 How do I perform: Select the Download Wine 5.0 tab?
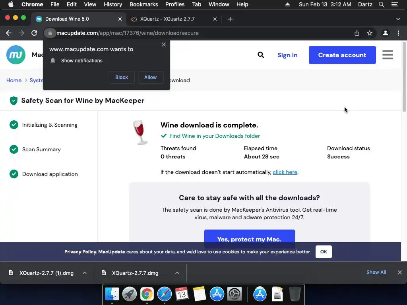point(79,19)
